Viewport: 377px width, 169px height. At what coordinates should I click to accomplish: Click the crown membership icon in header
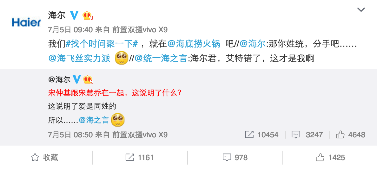(x=88, y=16)
